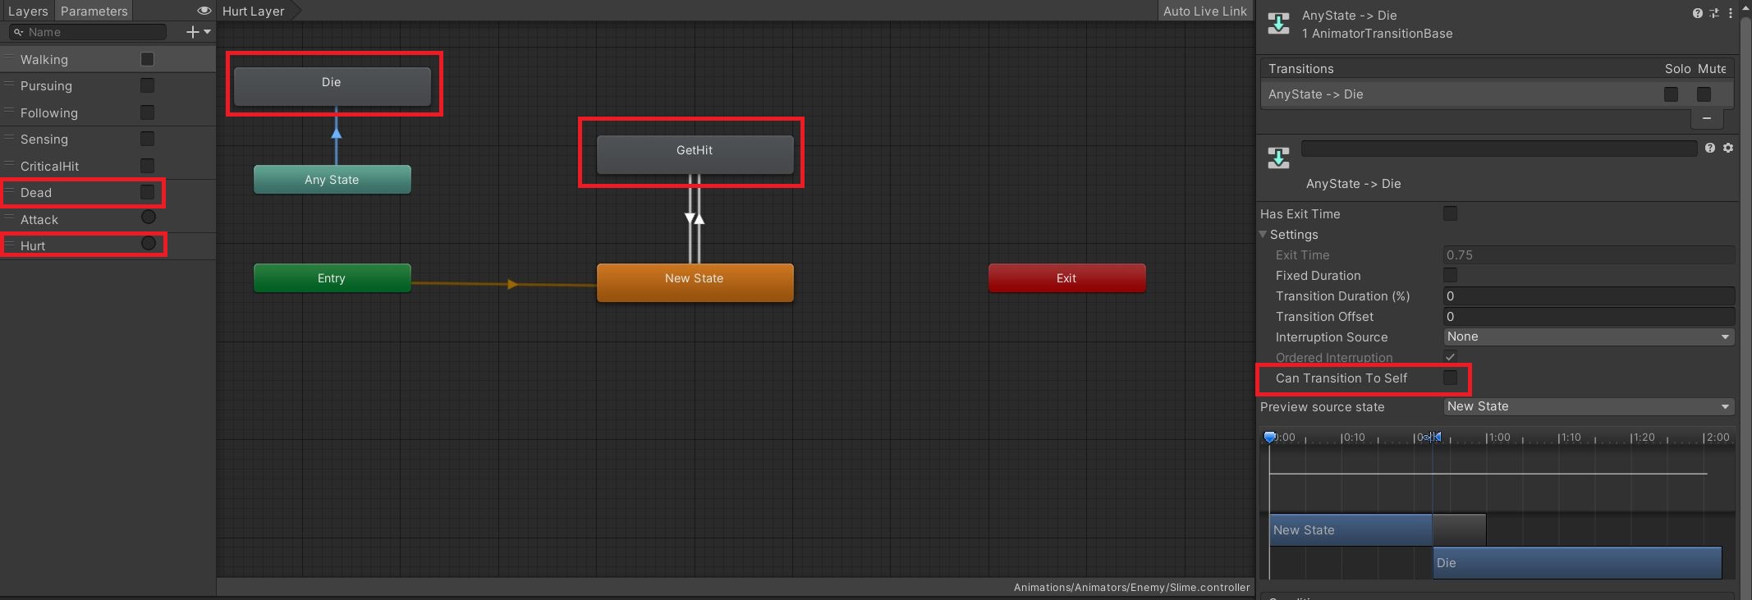This screenshot has width=1752, height=600.
Task: Fire the Attack trigger radio button
Action: pos(149,218)
